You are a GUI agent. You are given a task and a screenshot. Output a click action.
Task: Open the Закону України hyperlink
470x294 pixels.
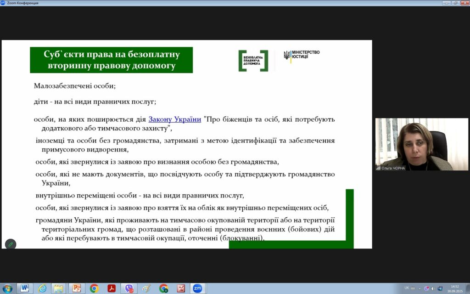174,119
